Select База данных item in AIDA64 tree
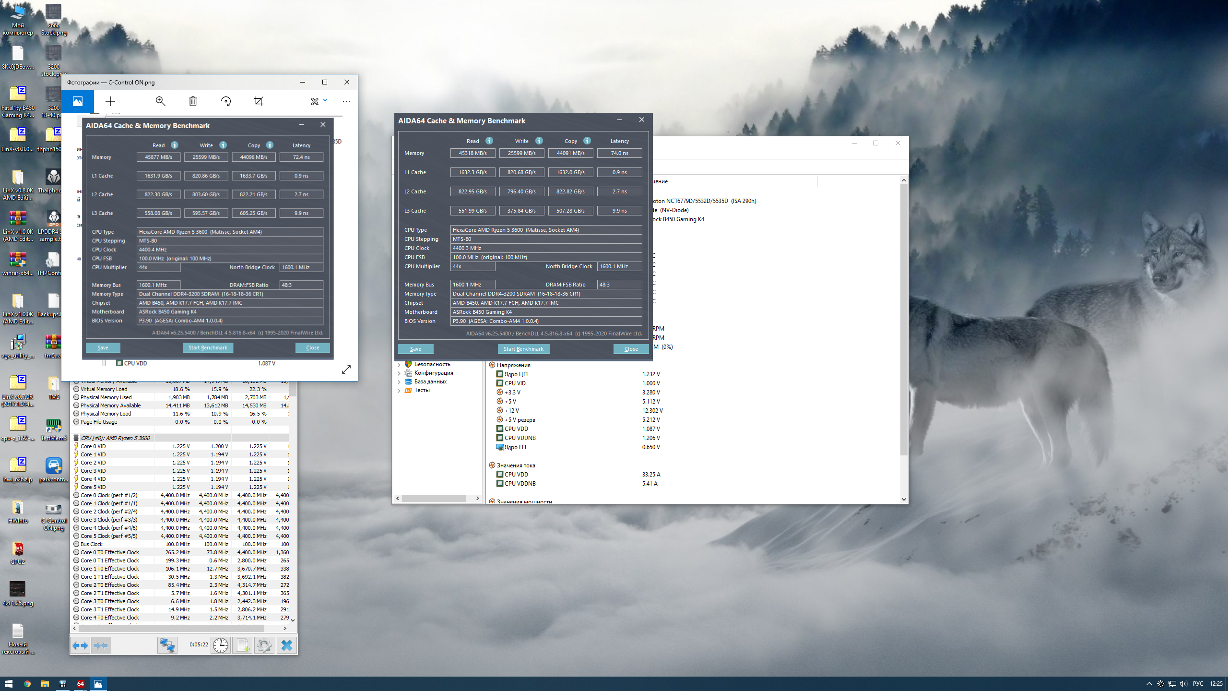The width and height of the screenshot is (1228, 691). point(430,382)
